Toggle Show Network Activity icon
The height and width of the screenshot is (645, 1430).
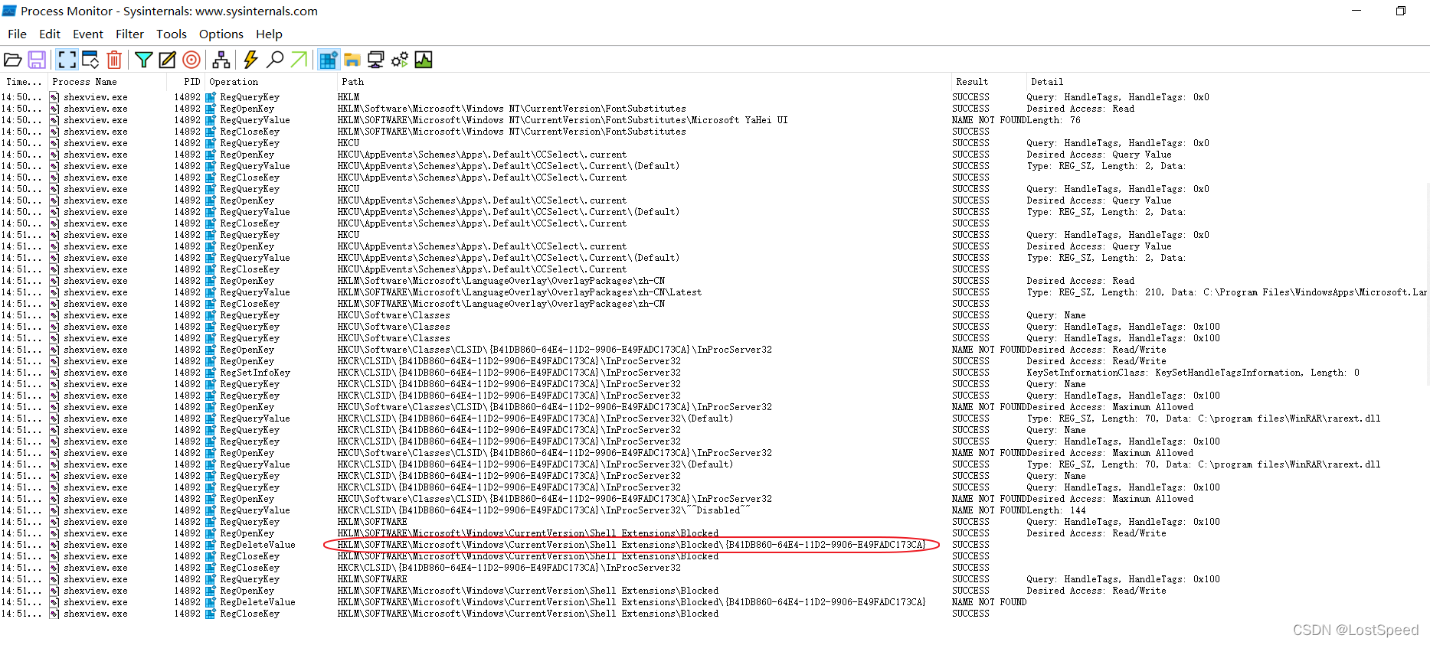tap(376, 60)
